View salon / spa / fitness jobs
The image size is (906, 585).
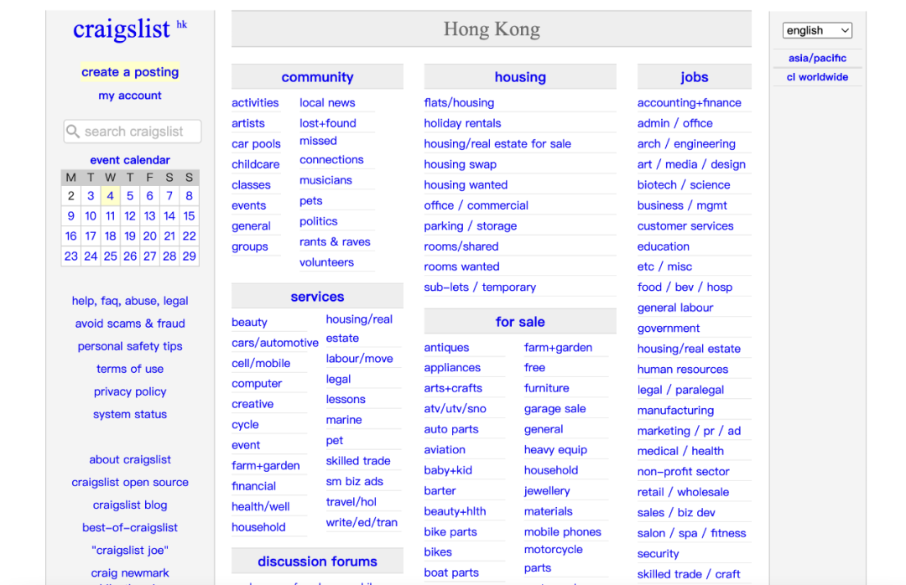click(x=691, y=533)
